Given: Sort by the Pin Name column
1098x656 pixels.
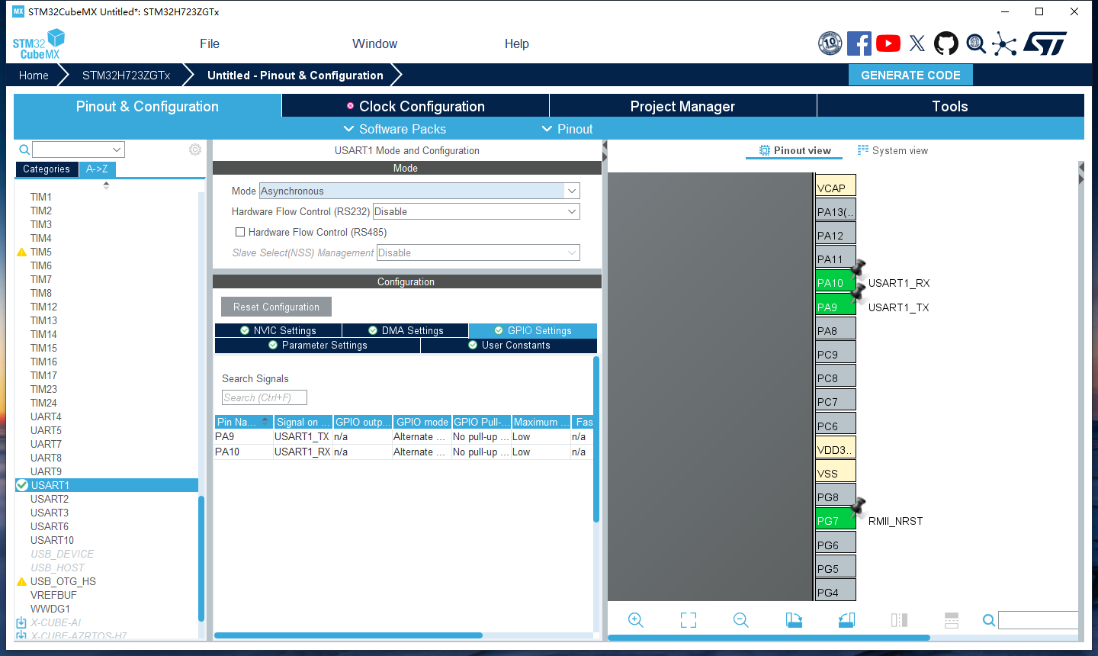Looking at the screenshot, I should [243, 422].
